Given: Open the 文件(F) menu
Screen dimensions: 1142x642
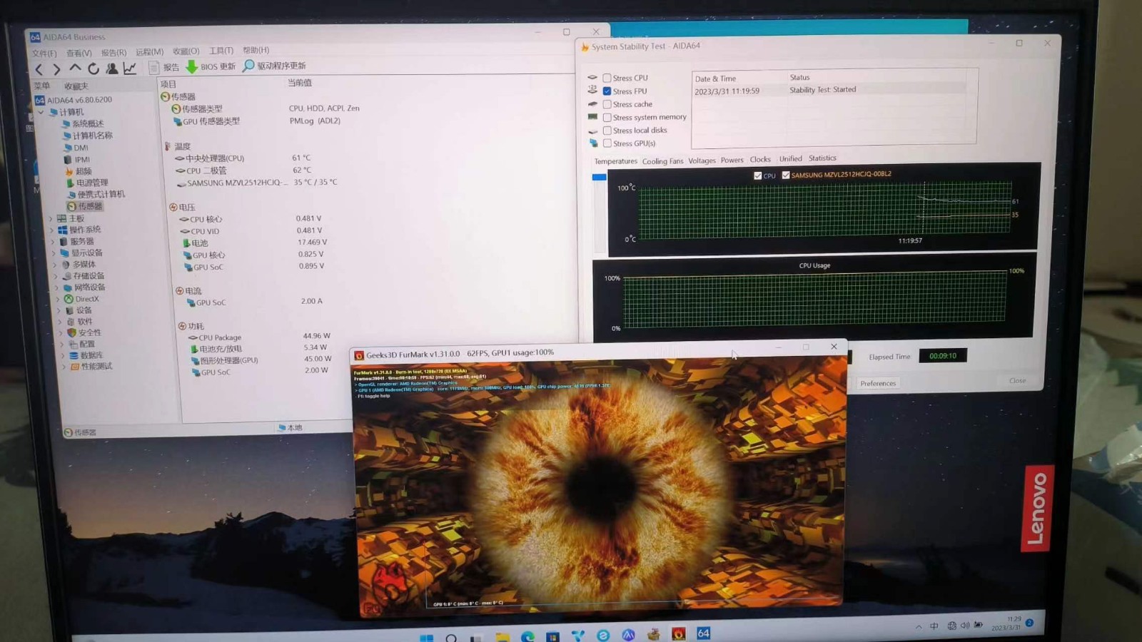Looking at the screenshot, I should (44, 53).
